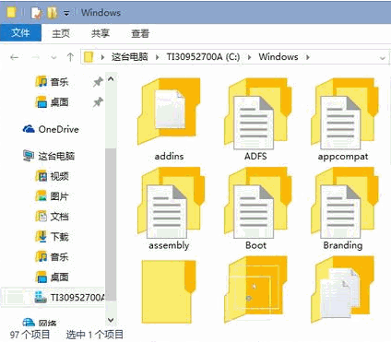Select the assembly folder icon
391x342 pixels.
[x=171, y=202]
